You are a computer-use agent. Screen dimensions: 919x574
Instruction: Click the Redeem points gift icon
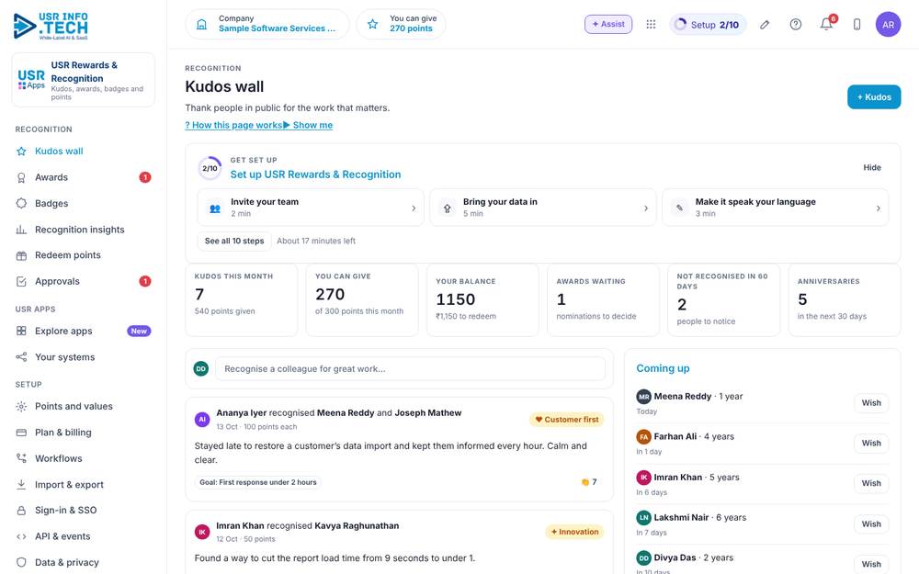pos(21,255)
